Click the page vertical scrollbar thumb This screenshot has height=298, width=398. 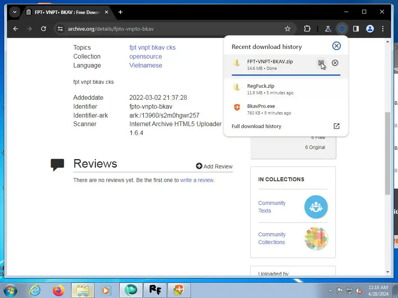[388, 153]
